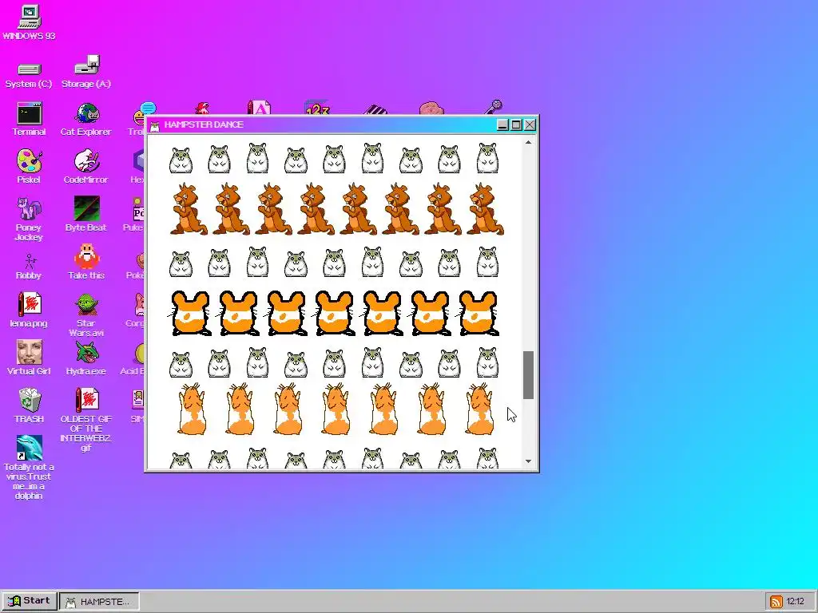Click the HAMPSTER DANCE title text
The image size is (818, 613).
(x=204, y=125)
